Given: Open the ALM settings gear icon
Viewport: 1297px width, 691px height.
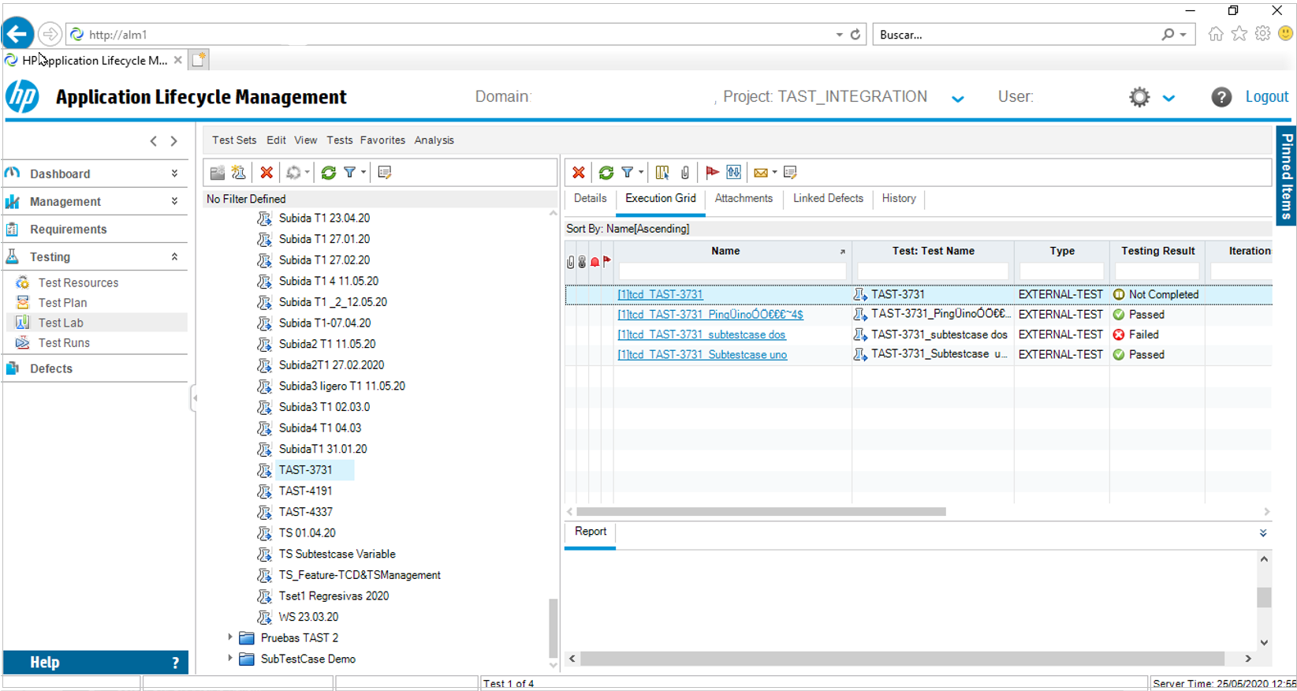Looking at the screenshot, I should point(1139,97).
